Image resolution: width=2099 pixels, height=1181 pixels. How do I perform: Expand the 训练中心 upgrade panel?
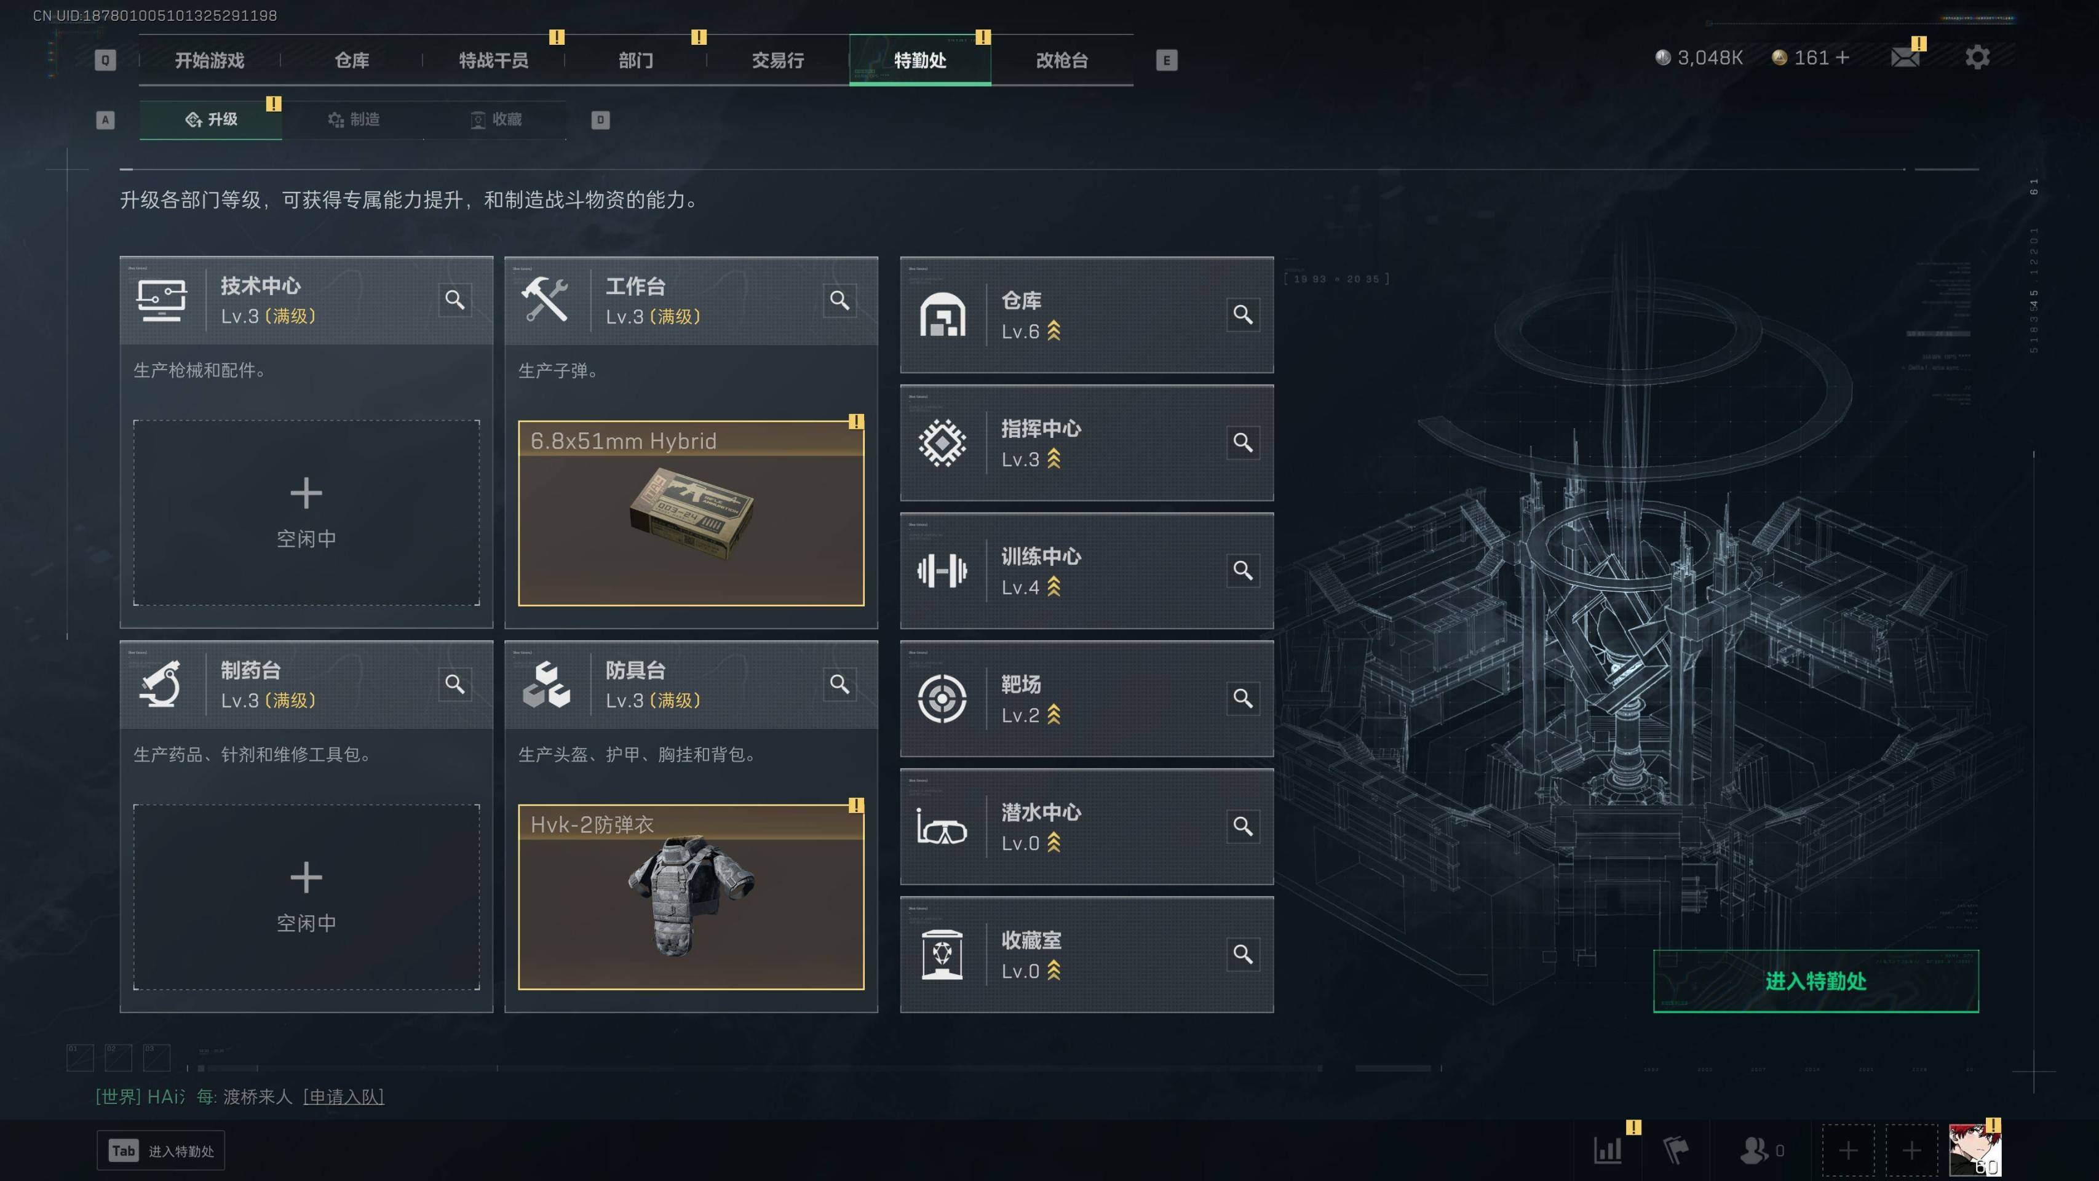[x=1086, y=571]
